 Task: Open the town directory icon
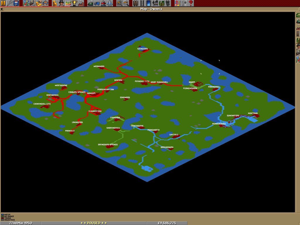32,3
